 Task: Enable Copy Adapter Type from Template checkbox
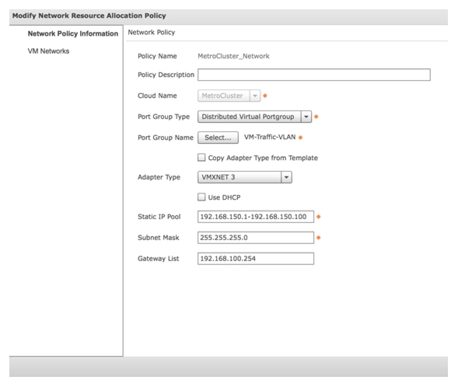click(x=201, y=158)
